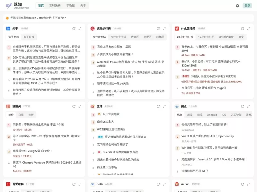
Task: Open 南非vs加拿大 Weibo topic
Action: 105,122
